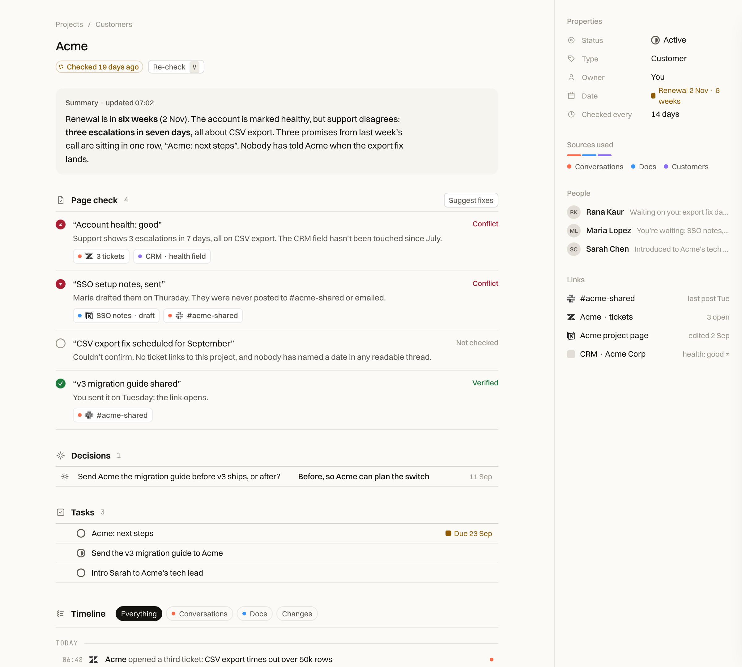Screen dimensions: 742x667
Task: Click the clock icon for Checked every
Action: tap(571, 114)
